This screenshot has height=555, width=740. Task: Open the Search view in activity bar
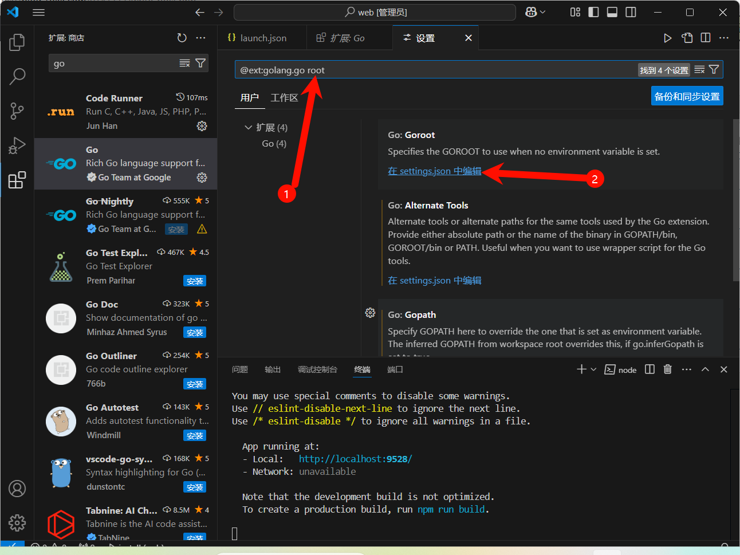[17, 76]
